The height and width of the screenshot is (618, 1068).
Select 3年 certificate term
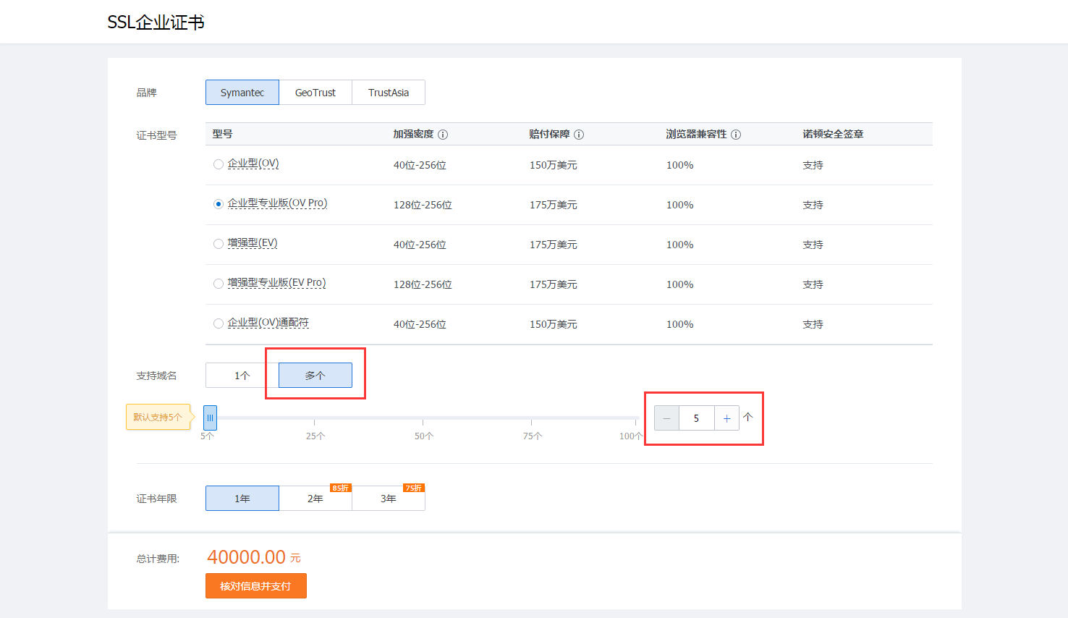(389, 499)
